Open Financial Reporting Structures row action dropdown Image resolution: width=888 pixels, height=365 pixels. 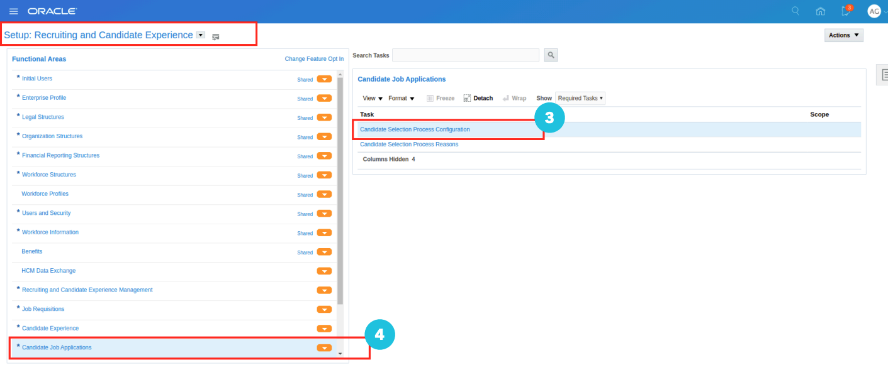(x=324, y=156)
